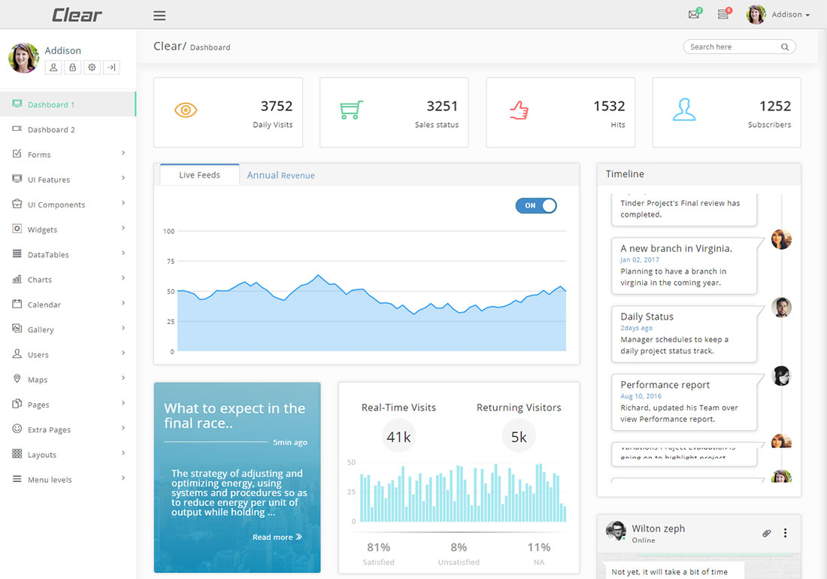Open the notifications list icon in the header
This screenshot has height=579, width=827.
pos(722,14)
